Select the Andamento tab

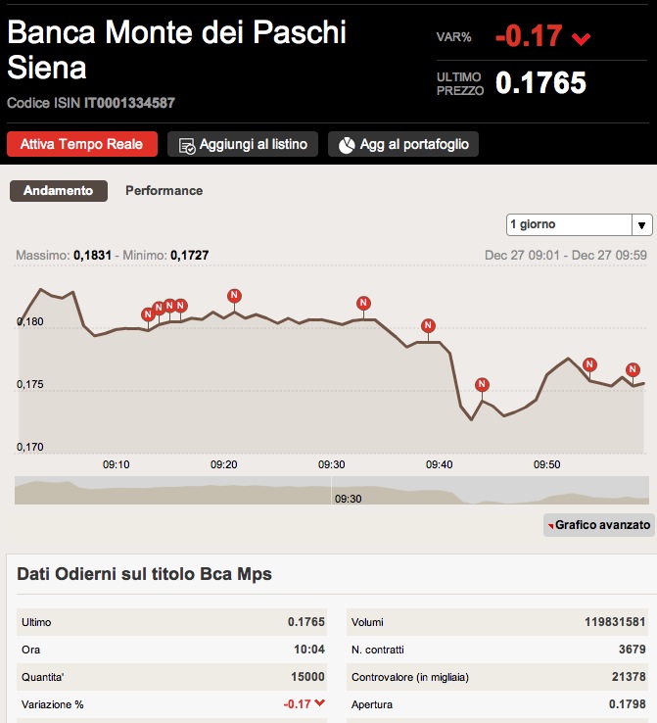click(58, 191)
